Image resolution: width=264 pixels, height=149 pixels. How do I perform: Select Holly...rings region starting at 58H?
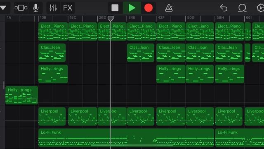click(230, 74)
